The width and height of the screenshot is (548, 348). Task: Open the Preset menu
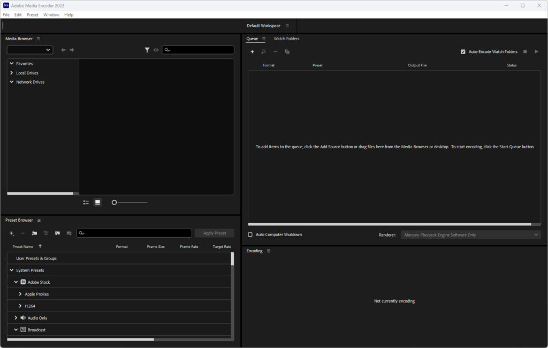pyautogui.click(x=33, y=14)
